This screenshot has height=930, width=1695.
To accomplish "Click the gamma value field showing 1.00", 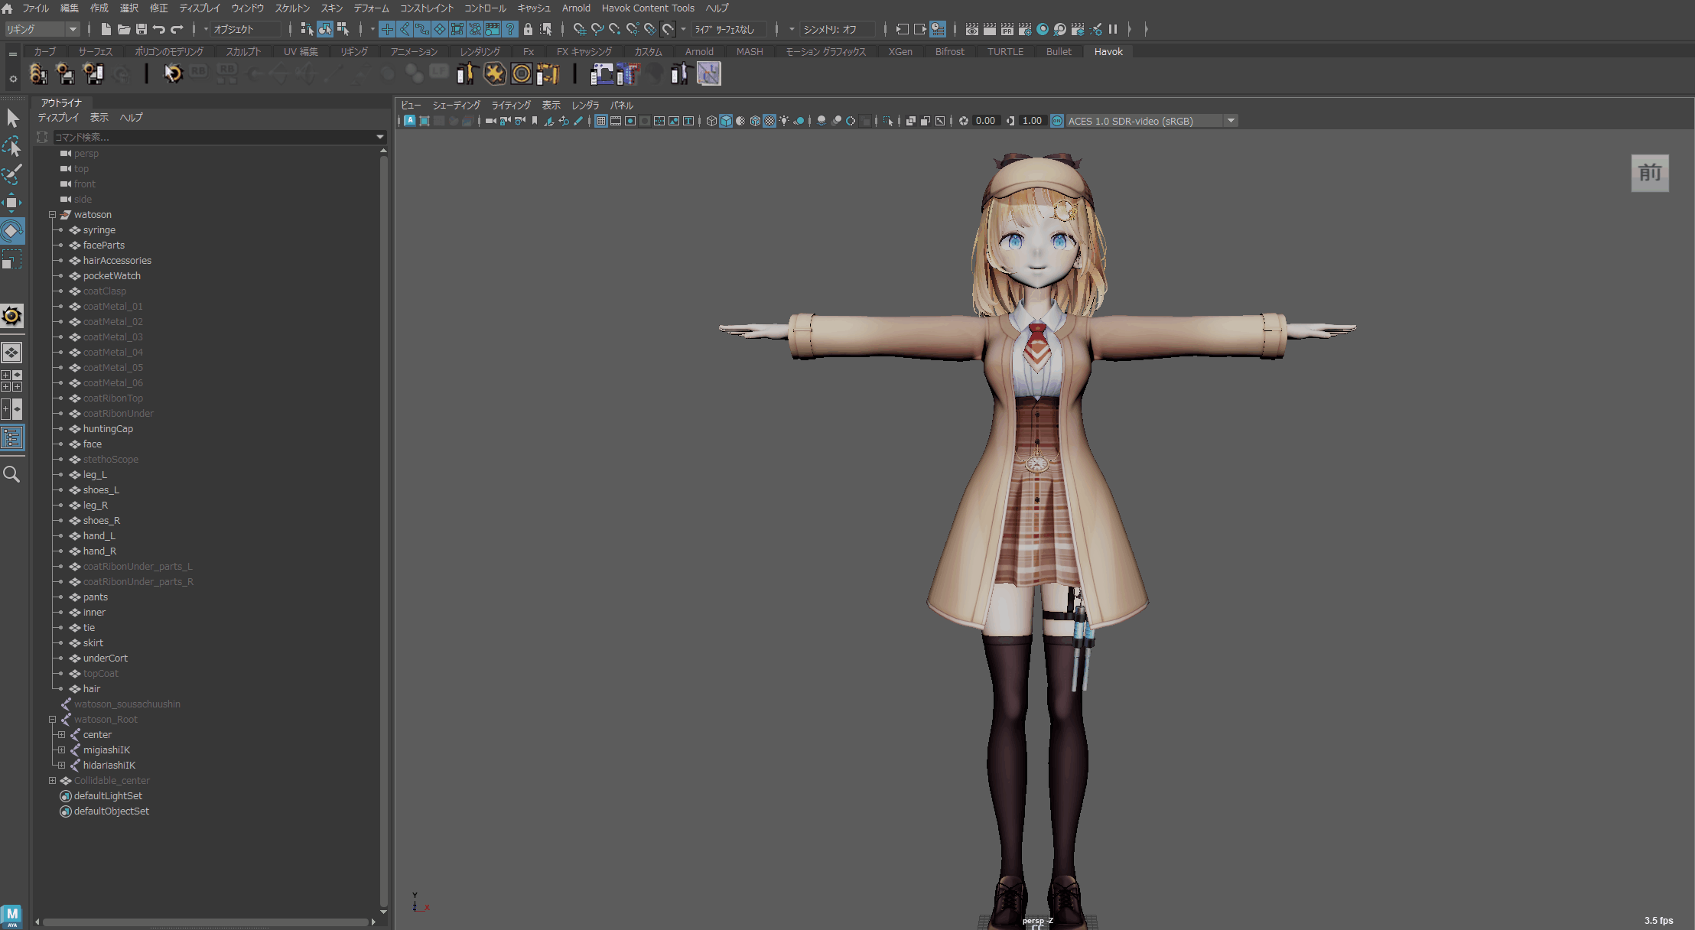I will point(1032,121).
